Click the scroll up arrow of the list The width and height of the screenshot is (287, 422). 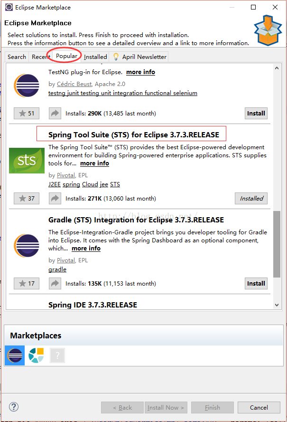pos(277,68)
